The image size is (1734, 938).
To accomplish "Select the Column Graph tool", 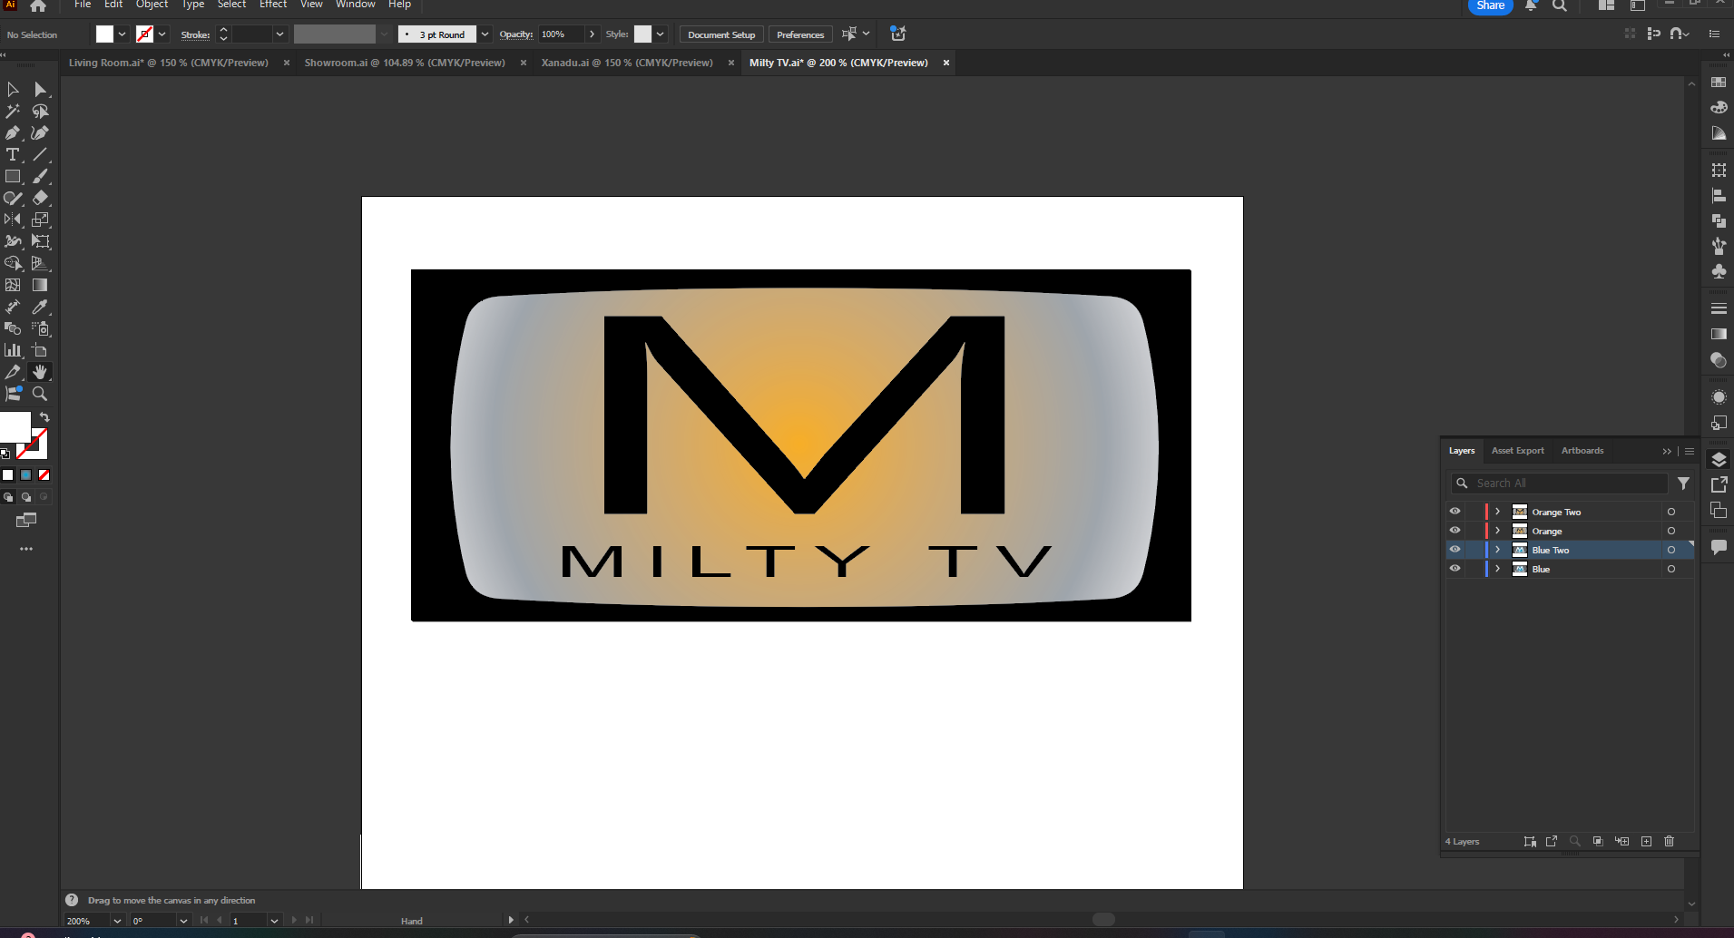I will point(13,350).
